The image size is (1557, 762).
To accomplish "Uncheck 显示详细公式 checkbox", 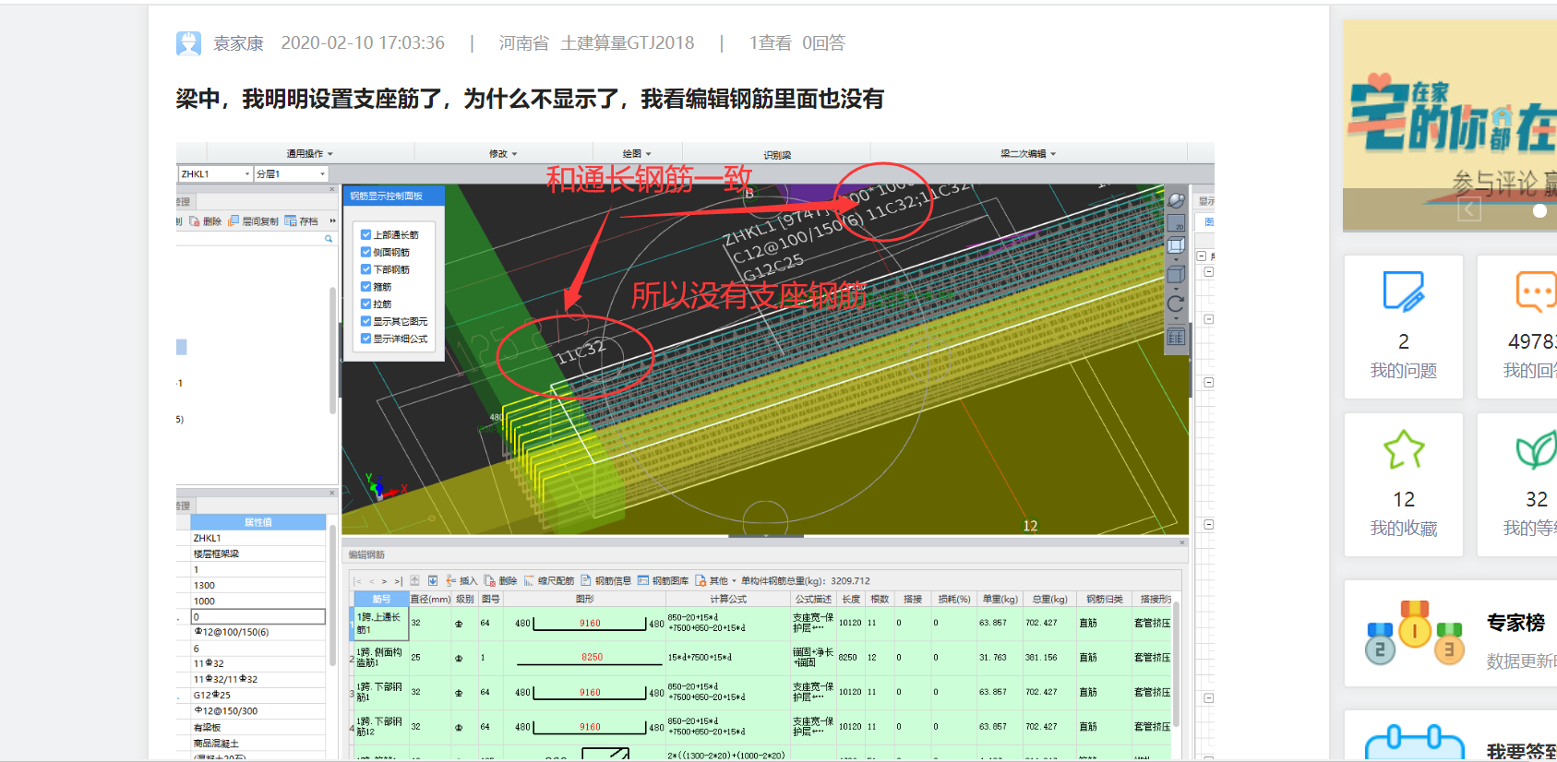I will (366, 339).
